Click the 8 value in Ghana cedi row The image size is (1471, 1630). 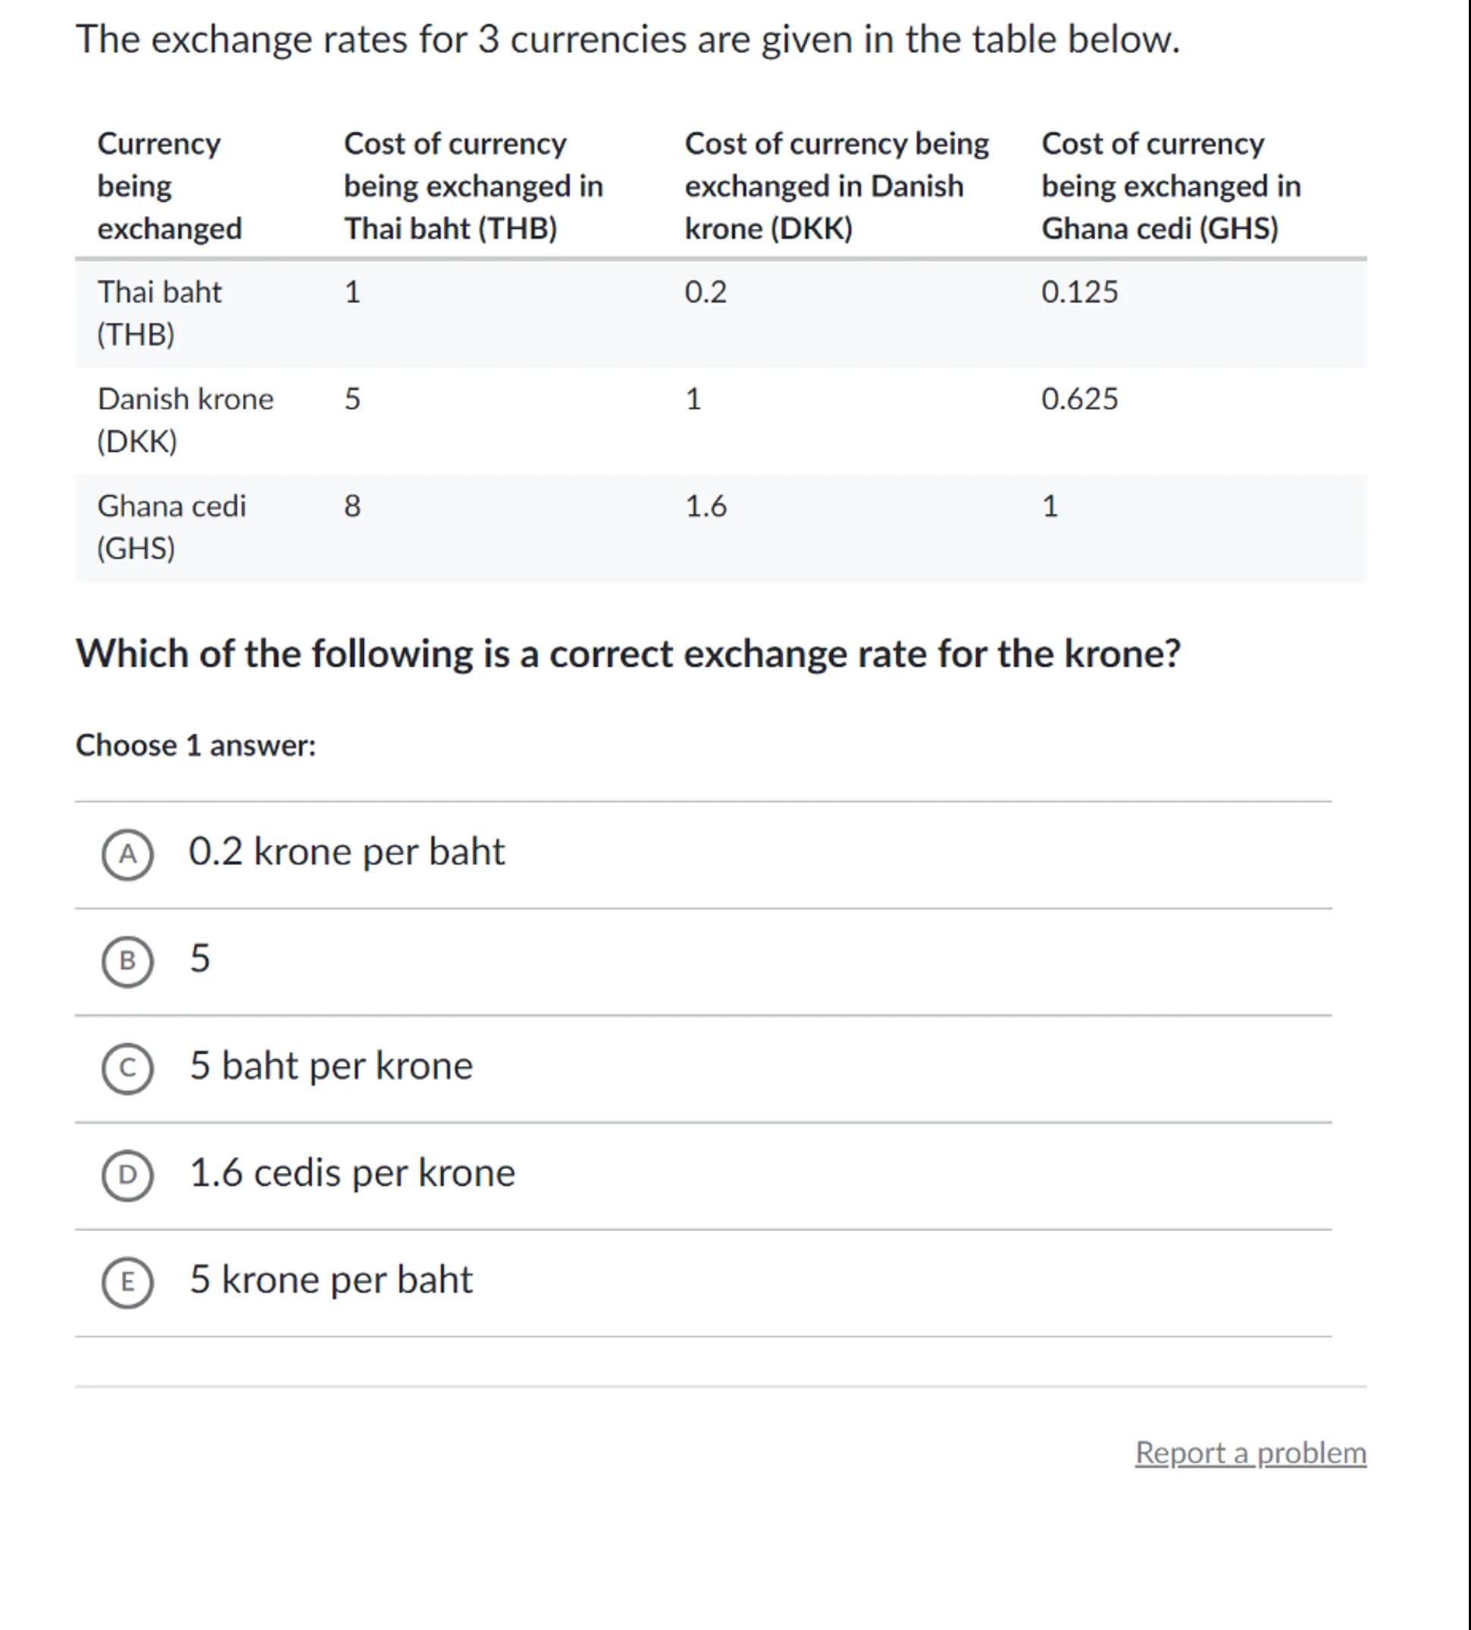352,506
